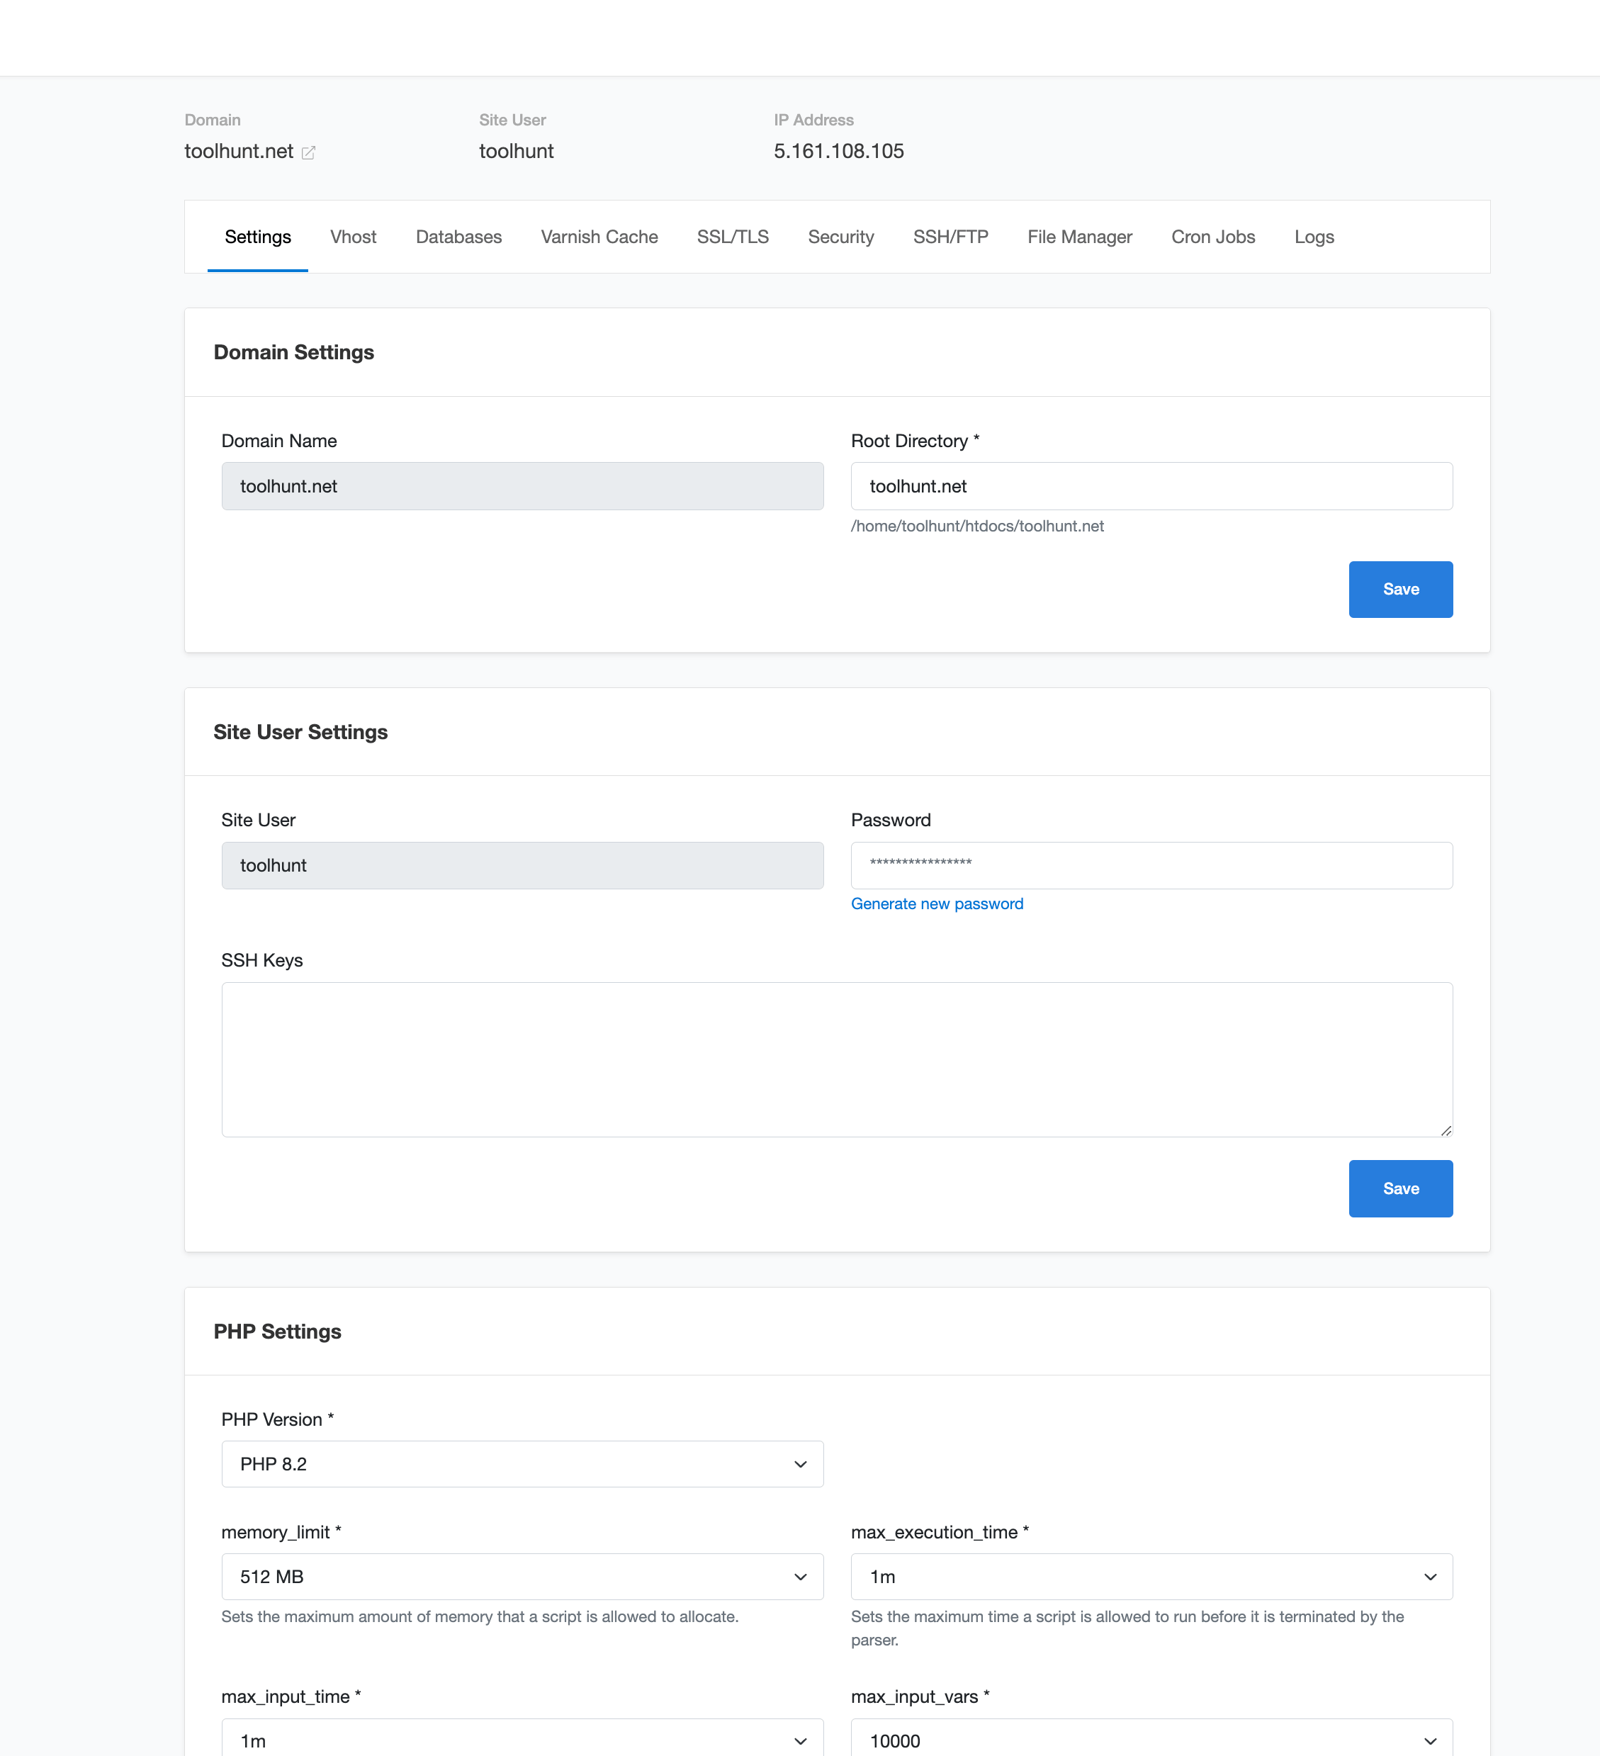Screen dimensions: 1600x1756
Task: Open the File Manager tab
Action: (1079, 237)
